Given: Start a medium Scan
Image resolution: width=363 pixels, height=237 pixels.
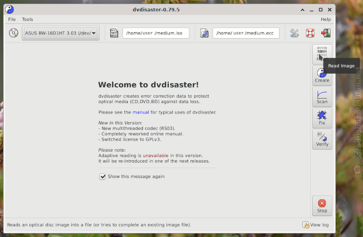Looking at the screenshot, I should click(x=322, y=97).
